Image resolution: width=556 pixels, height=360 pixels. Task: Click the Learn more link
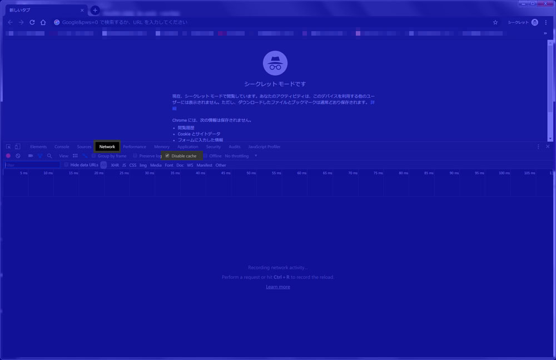coord(278,287)
